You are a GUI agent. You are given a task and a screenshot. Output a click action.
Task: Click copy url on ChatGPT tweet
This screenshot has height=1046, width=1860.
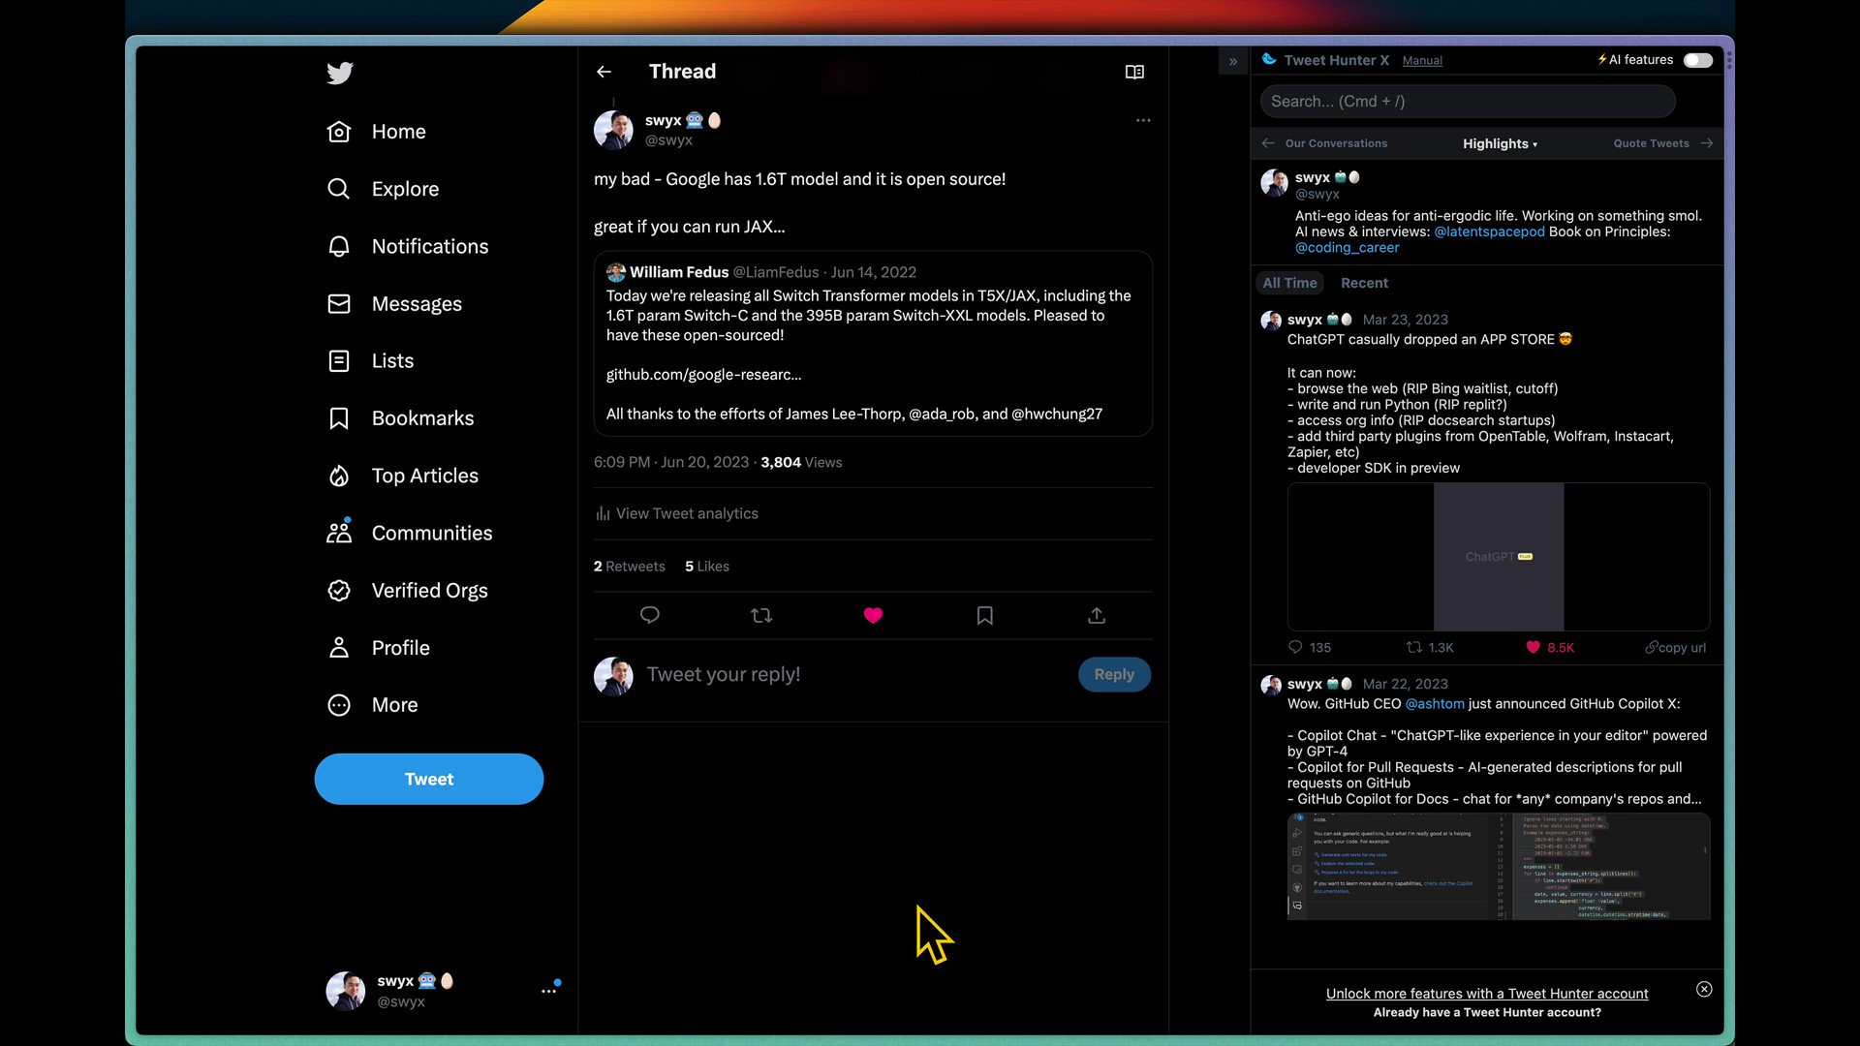1675,648
